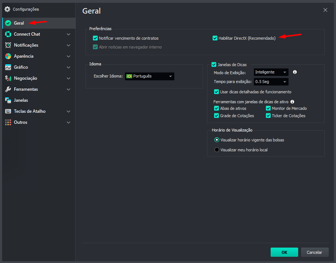Uncheck Ticker de Cotações checkbox
Viewport: 336px width, 263px height.
coord(268,116)
